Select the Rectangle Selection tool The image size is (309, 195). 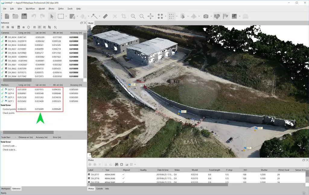tap(61, 16)
